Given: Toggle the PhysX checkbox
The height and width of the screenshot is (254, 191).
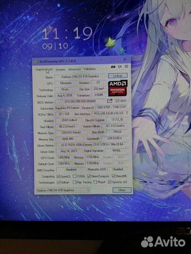Looking at the screenshot, I should tap(95, 182).
